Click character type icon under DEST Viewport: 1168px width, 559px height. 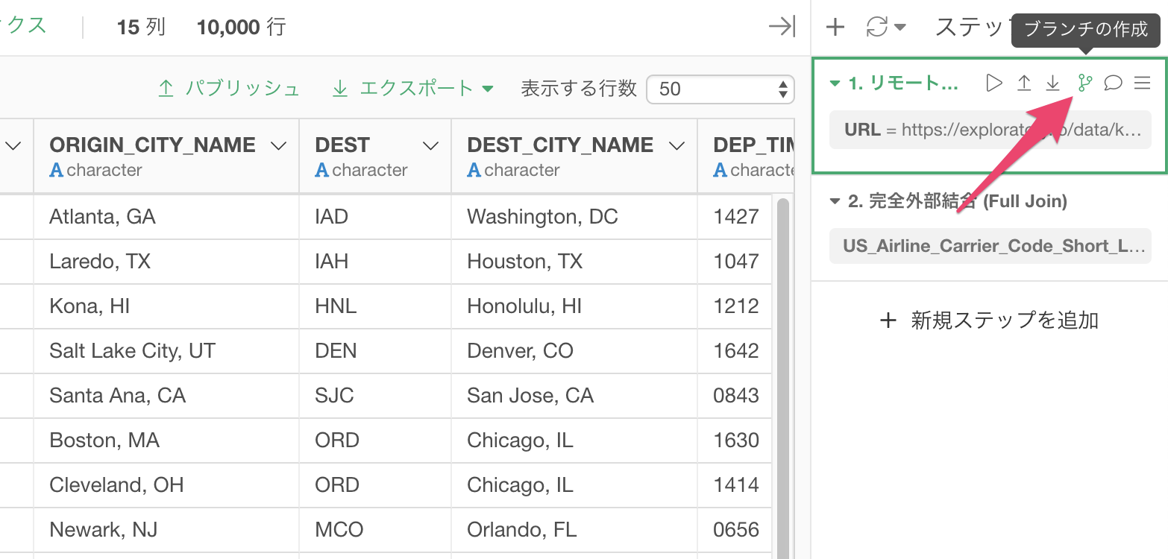tap(322, 171)
